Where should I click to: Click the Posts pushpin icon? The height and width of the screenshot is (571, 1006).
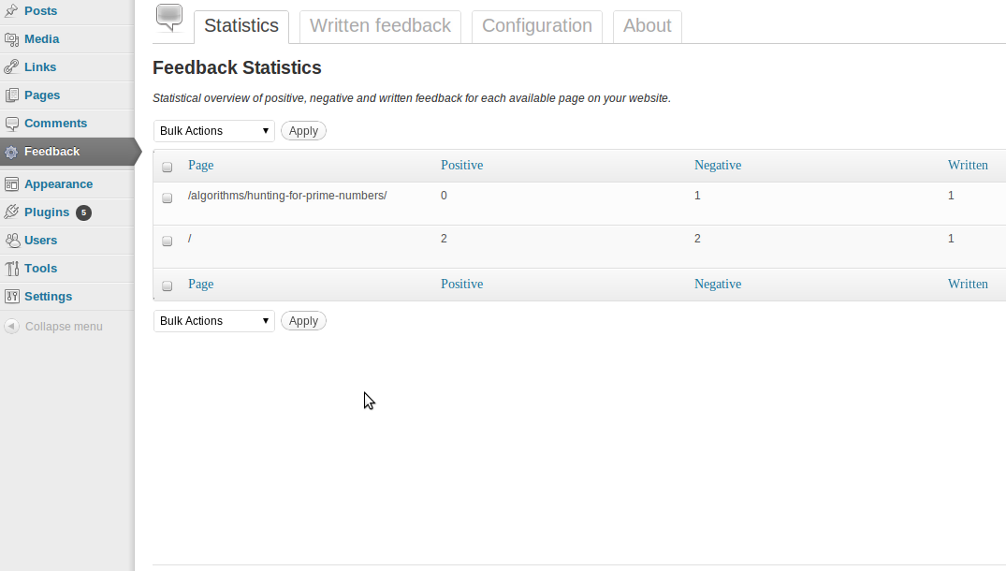11,11
